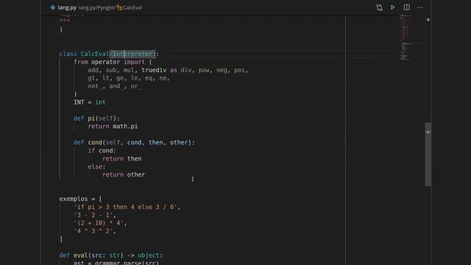Click string 'if pi > 3 then 4 else 3 / 0'
This screenshot has width=471, height=265.
(x=125, y=207)
